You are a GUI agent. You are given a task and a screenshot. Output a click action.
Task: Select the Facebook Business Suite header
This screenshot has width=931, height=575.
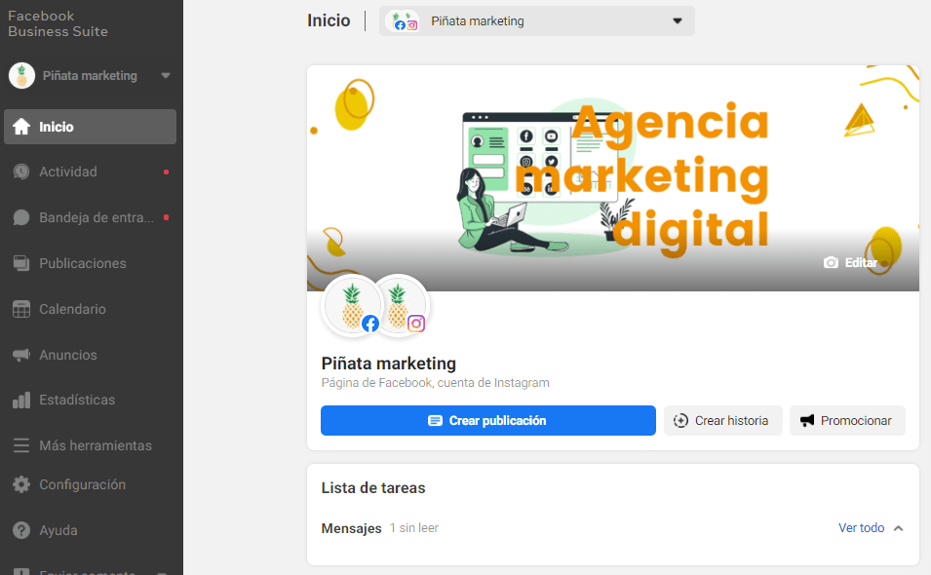tap(59, 23)
